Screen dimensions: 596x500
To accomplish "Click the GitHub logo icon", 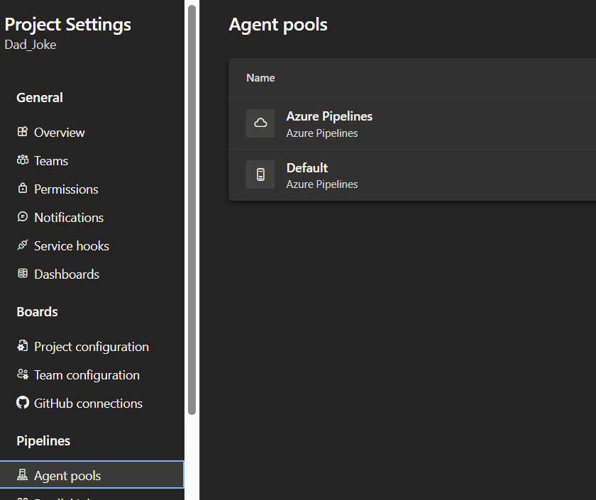I will point(23,403).
